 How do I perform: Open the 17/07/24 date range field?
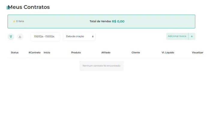point(45,36)
